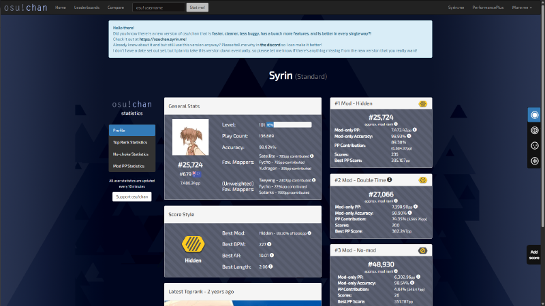Click info icon under Hidden rank #25,724
545x306 pixels.
pos(396,124)
